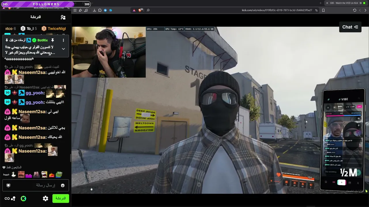
Task: Click TwiceNigl on the leaderboard
Action: pos(54,29)
